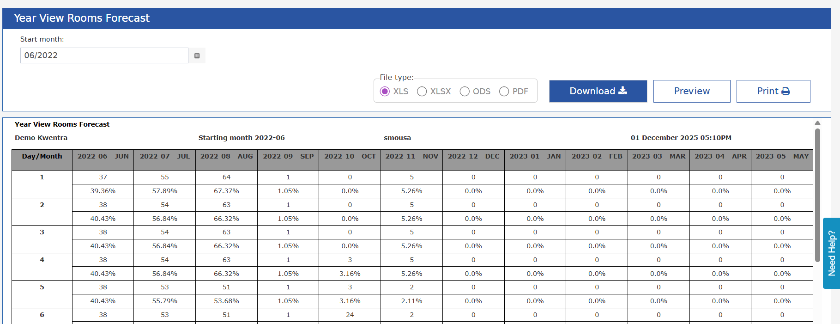
Task: Click the value 37 in June column
Action: pyautogui.click(x=103, y=177)
